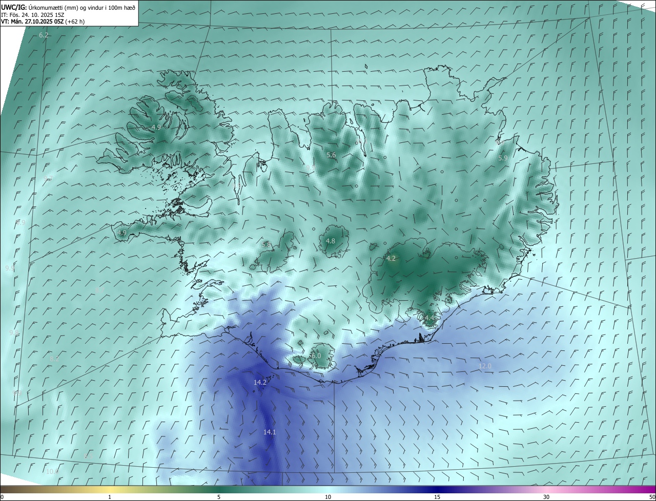656x501 pixels.
Task: Click the colour scale tick label '0'
Action: (3, 497)
